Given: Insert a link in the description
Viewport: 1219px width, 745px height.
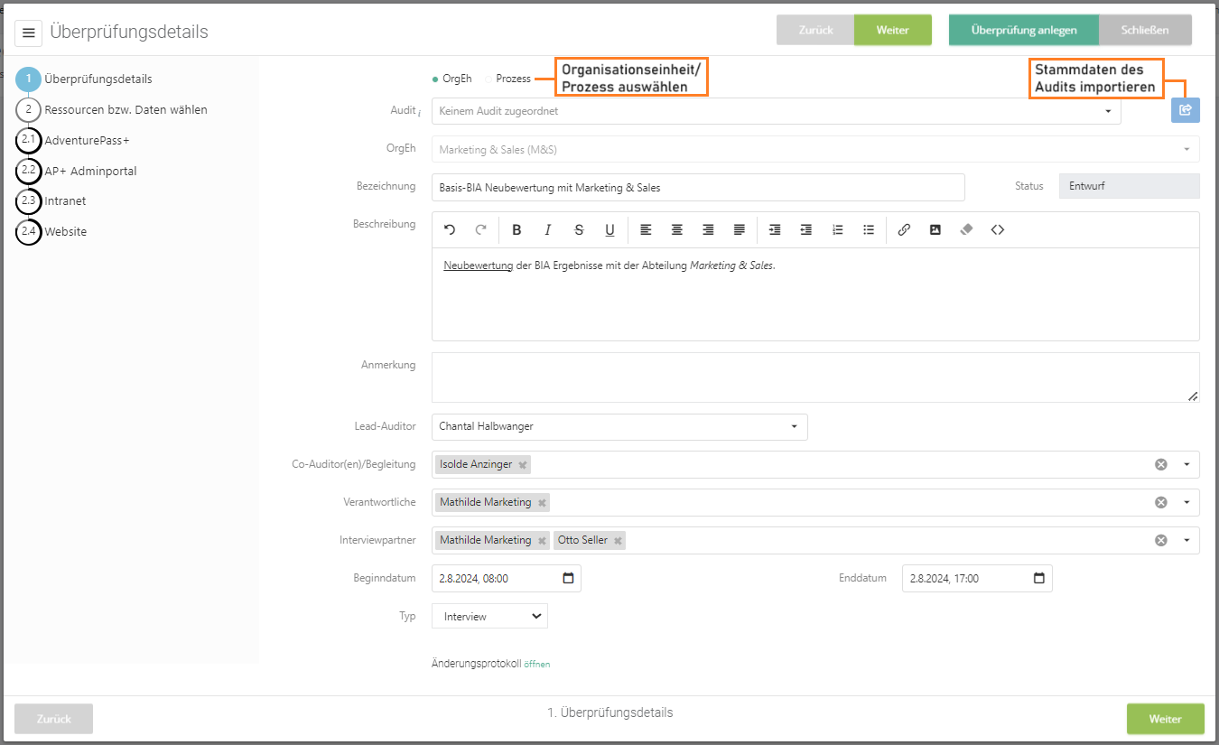Looking at the screenshot, I should (x=904, y=230).
